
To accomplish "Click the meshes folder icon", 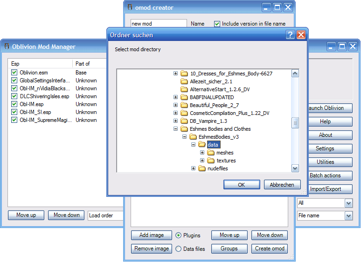I will pyautogui.click(x=211, y=153).
